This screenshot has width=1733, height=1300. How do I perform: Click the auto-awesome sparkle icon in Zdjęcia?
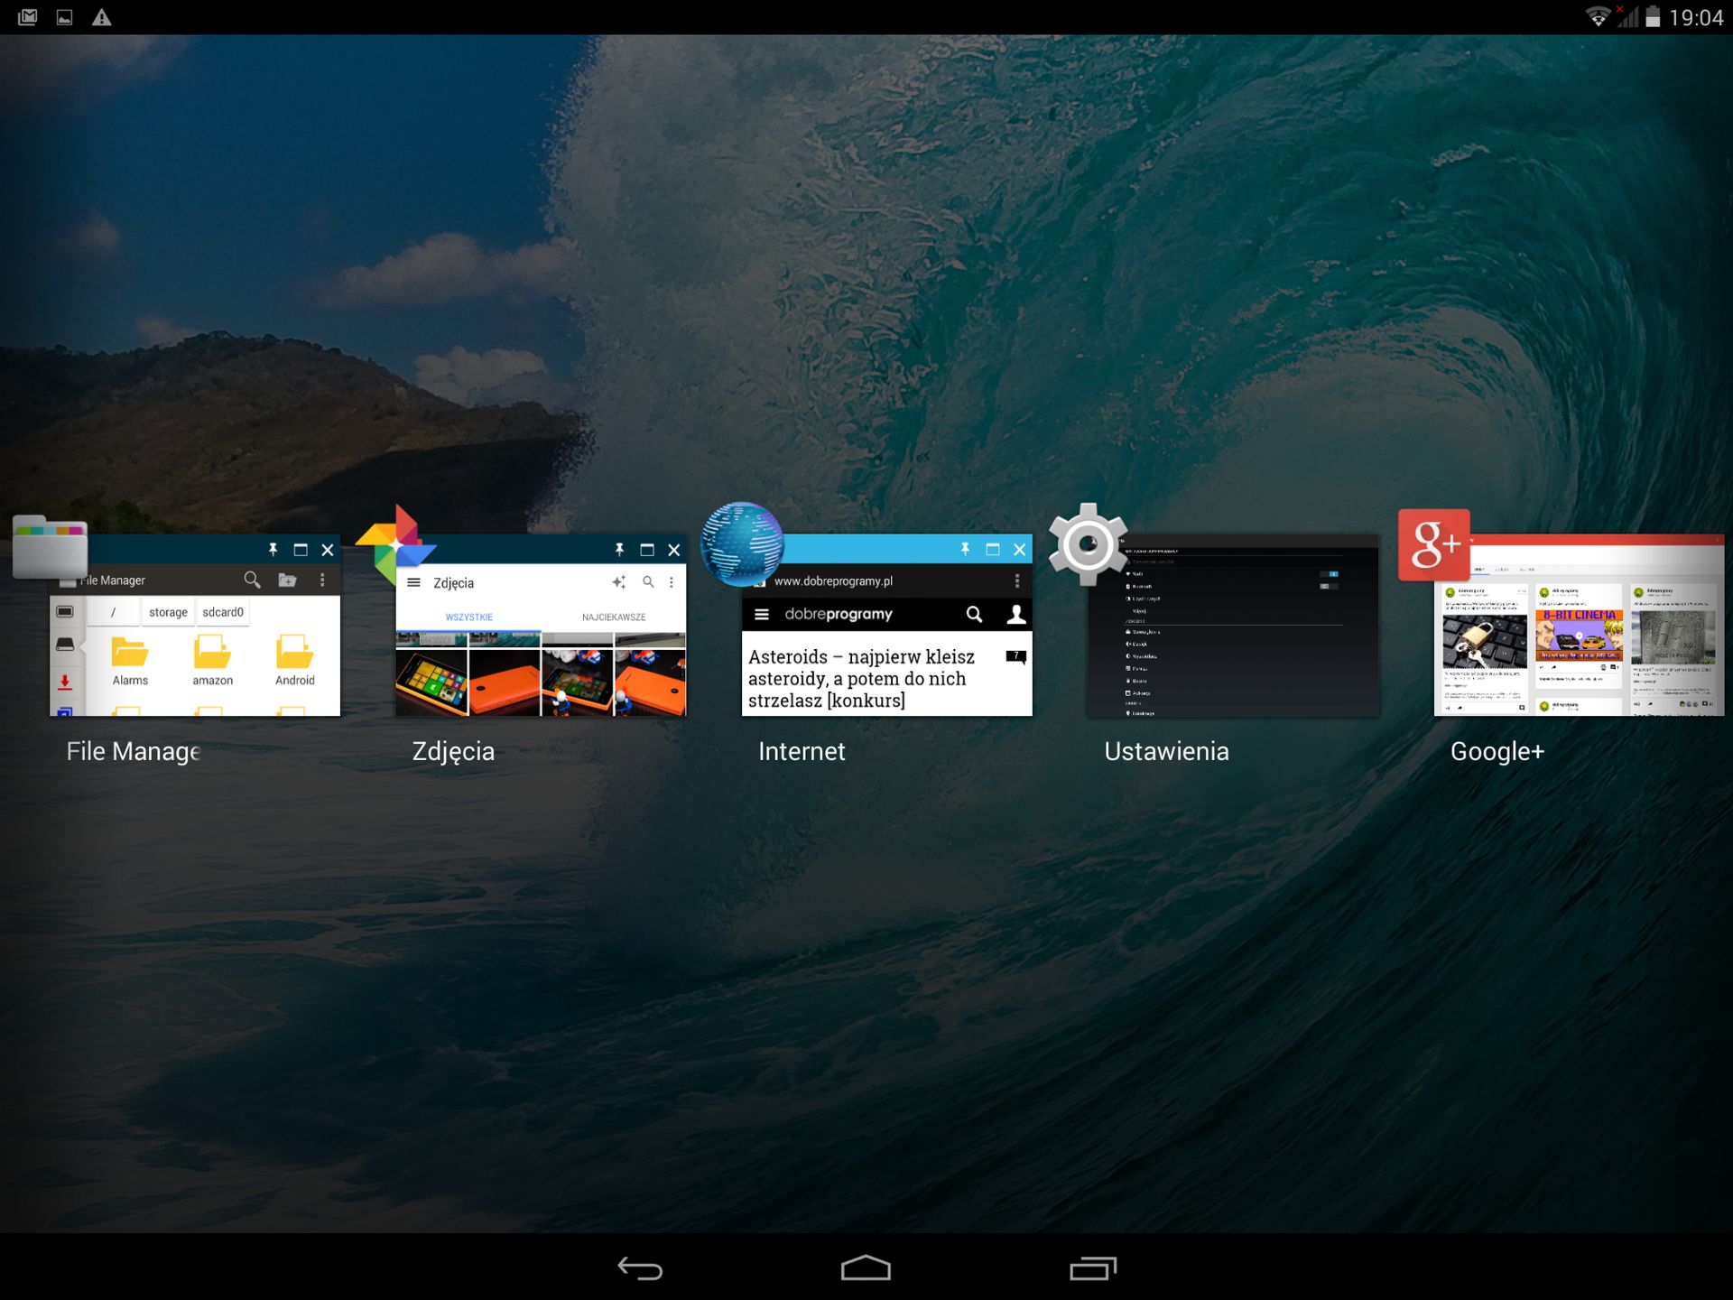618,582
